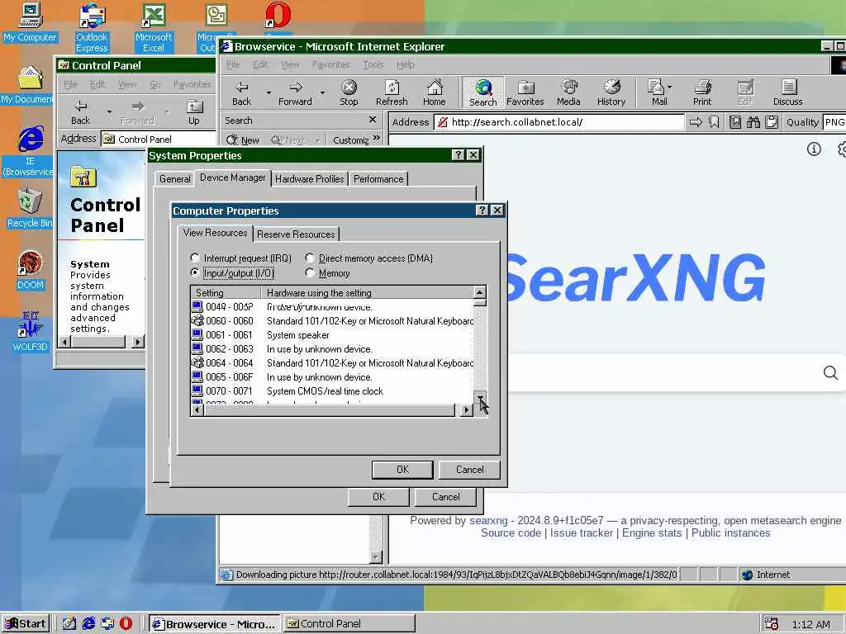Click the SearXNG search text field
This screenshot has width=846, height=634.
coord(663,372)
